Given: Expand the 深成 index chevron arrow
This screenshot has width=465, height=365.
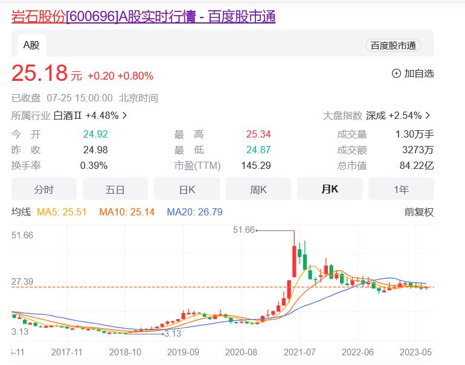Looking at the screenshot, I should click(428, 115).
